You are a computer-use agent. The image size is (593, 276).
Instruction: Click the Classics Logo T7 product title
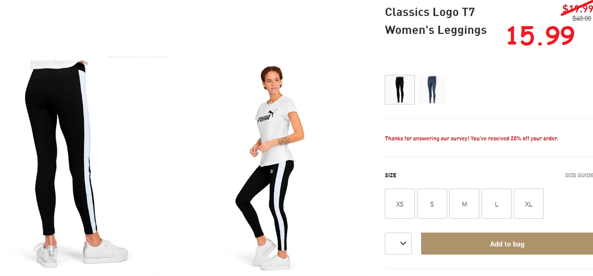(436, 21)
